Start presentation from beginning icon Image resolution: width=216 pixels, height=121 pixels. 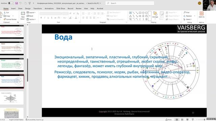[x=29, y=3]
